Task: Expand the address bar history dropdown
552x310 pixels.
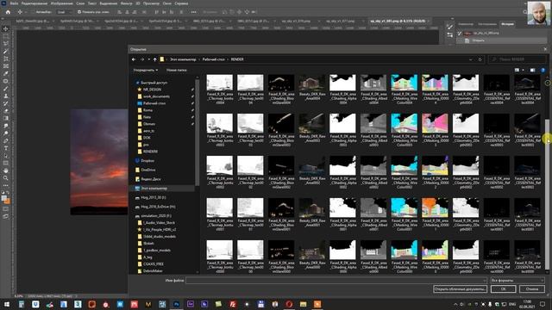Action: [x=471, y=59]
